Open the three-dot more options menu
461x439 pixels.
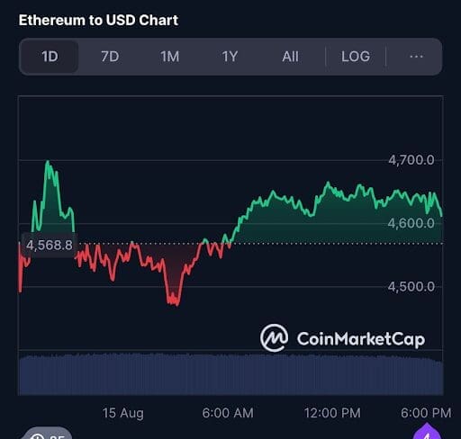click(416, 57)
